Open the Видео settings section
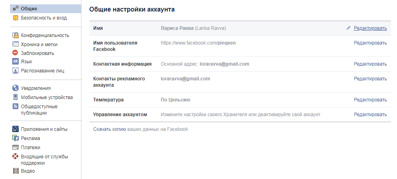Screen dimensions: 397x179 pos(28,171)
